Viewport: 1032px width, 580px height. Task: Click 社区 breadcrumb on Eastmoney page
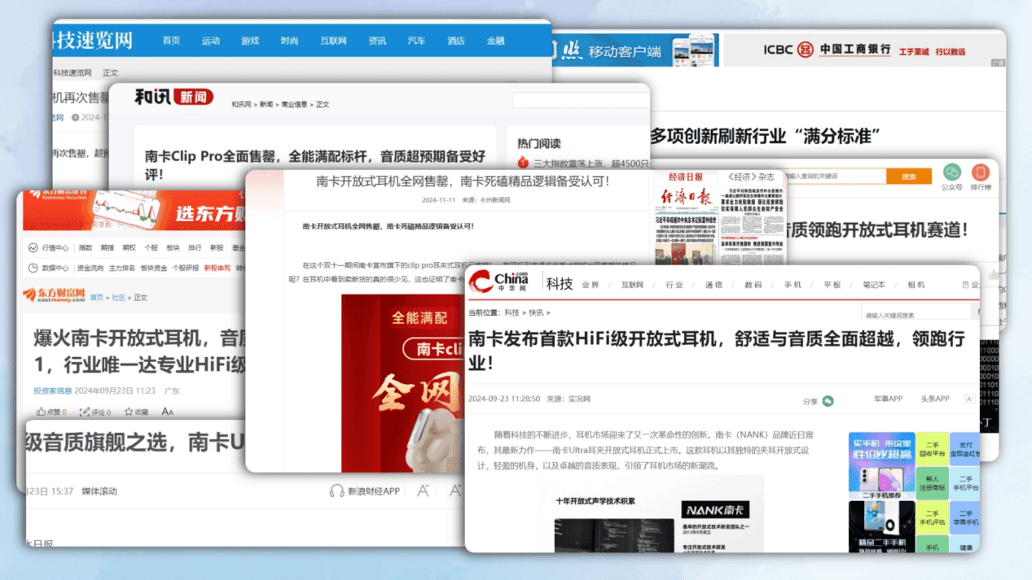(x=119, y=298)
